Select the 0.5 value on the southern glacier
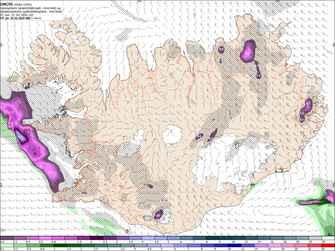Image resolution: width=335 pixels, height=251 pixels. point(158,216)
